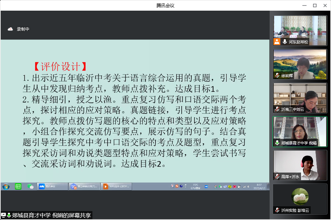The image size is (331, 220).
Task: Click the cloud recording icon labeled 录制中
Action: coord(10,29)
